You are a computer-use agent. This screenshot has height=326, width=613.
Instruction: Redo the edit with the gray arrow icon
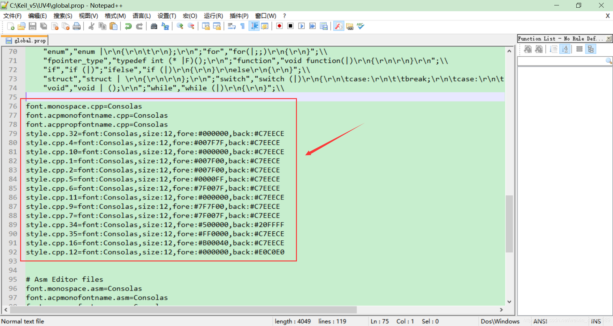pos(139,27)
